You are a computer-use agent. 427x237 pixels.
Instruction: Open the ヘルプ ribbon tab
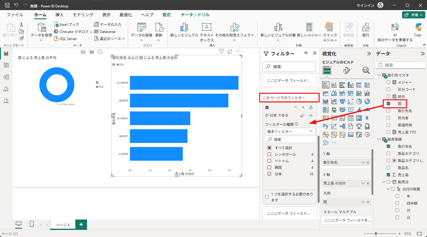[x=147, y=15]
